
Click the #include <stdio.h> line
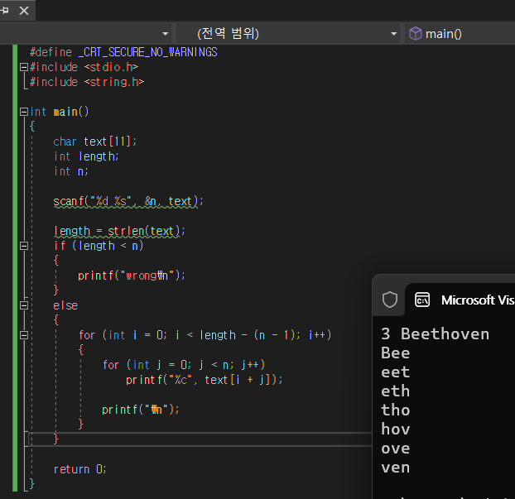[x=84, y=67]
